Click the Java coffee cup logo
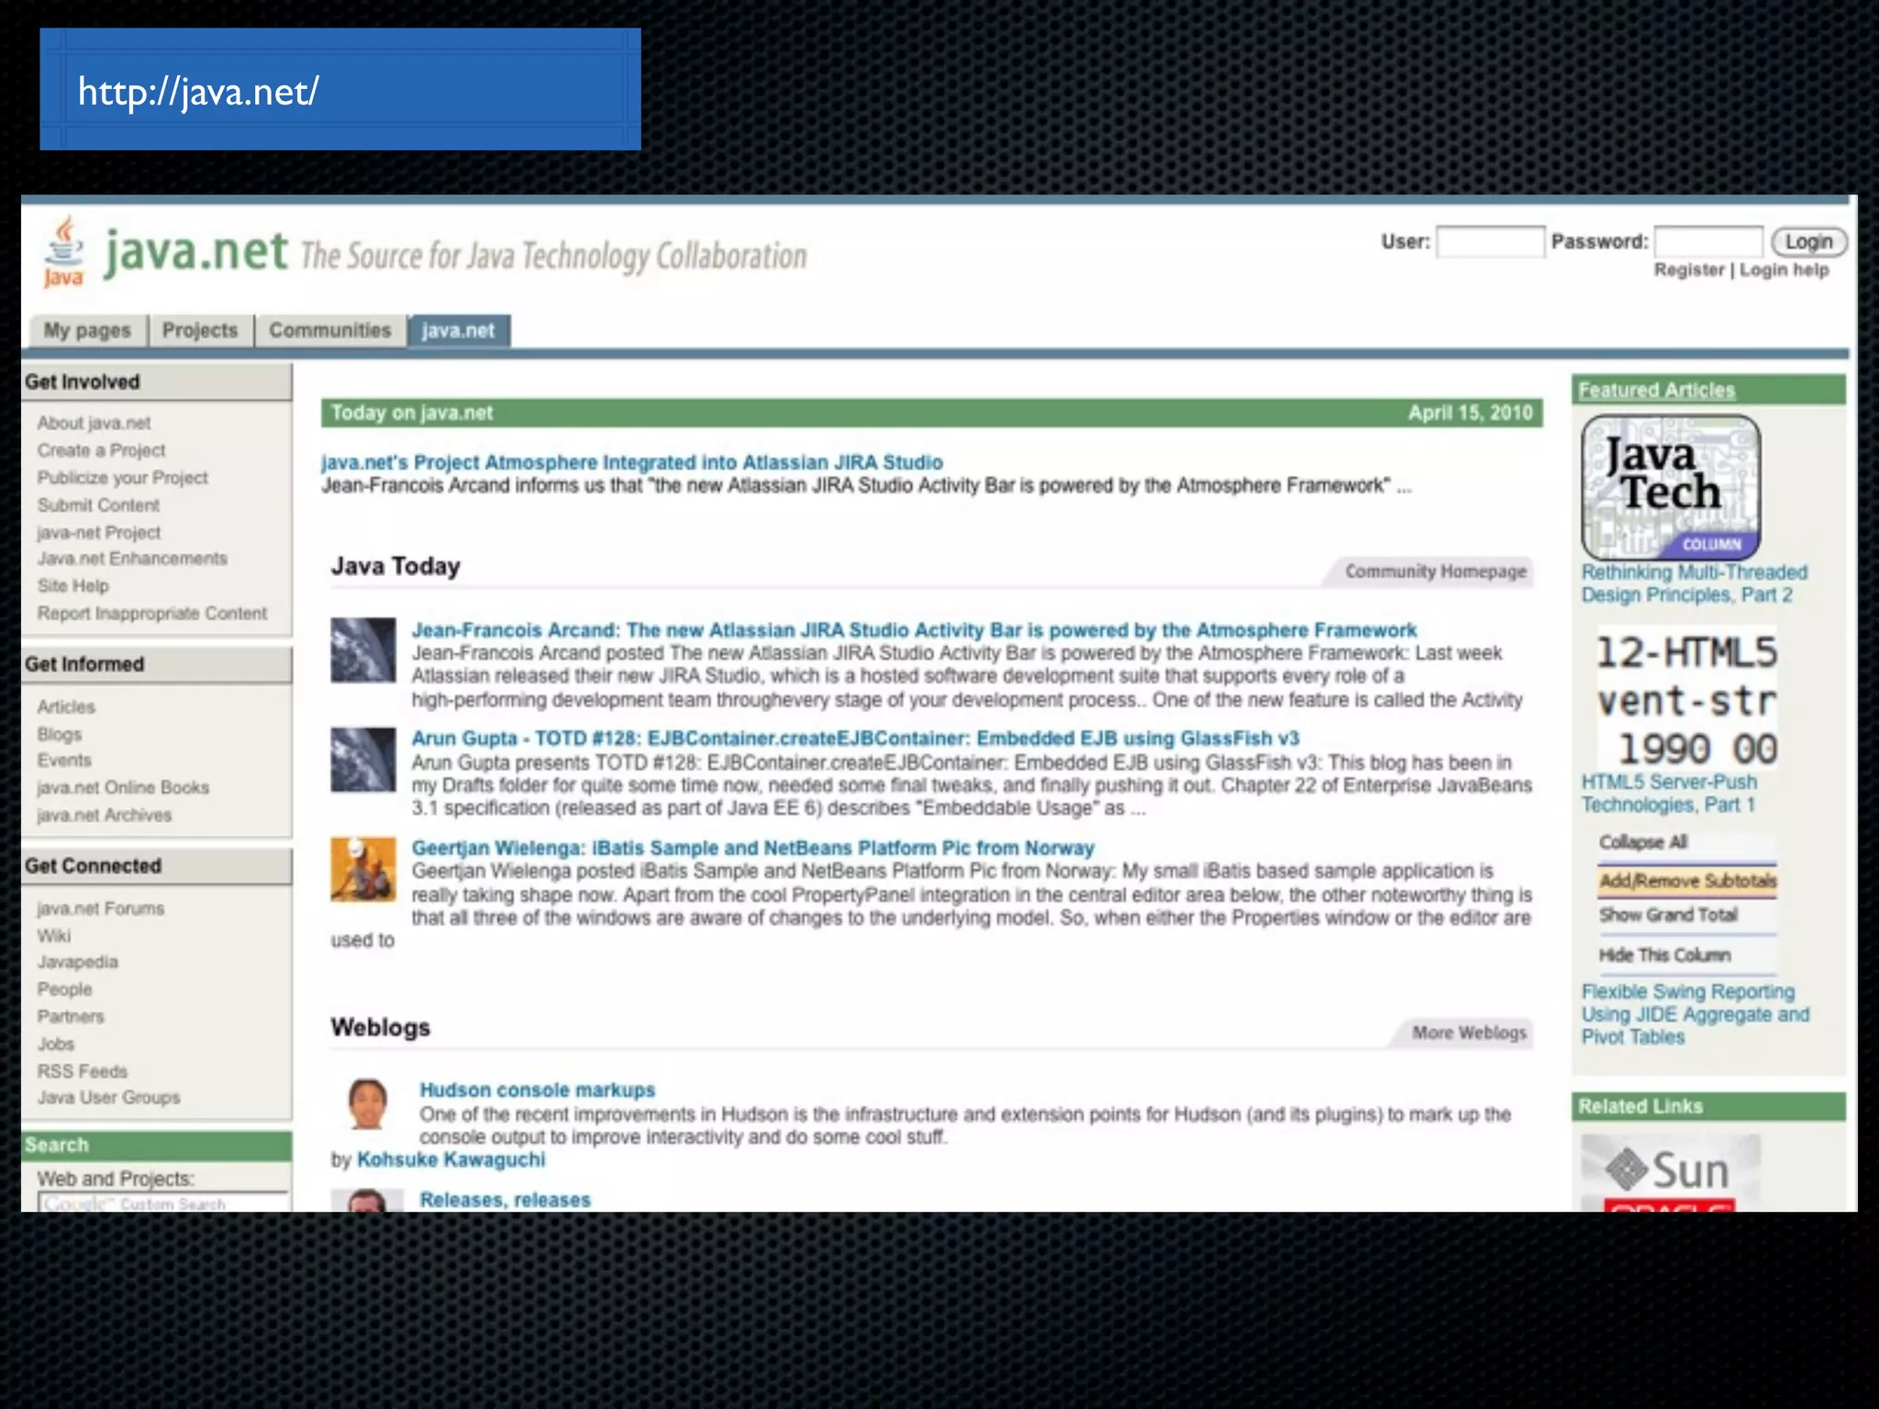 (x=63, y=251)
